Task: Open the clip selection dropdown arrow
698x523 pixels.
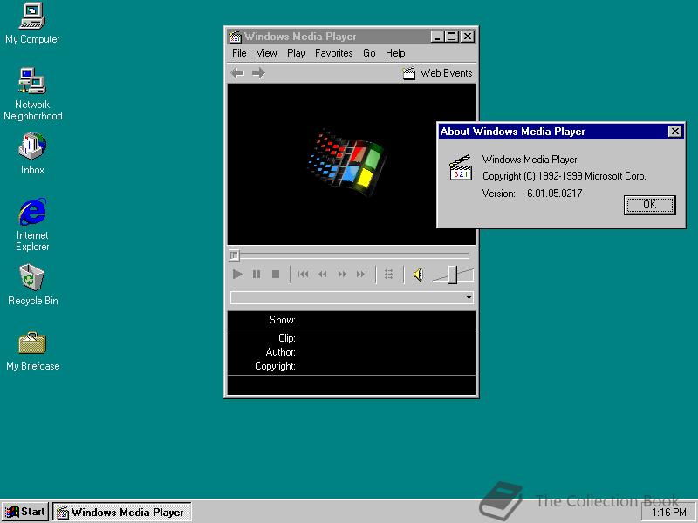Action: pyautogui.click(x=469, y=297)
